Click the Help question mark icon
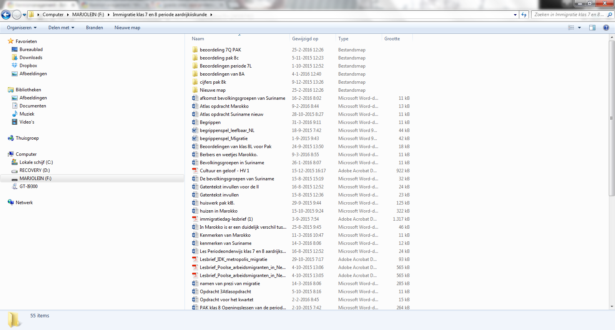 [606, 28]
